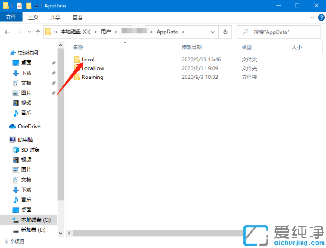This screenshot has height=248, width=326.
Task: Open 视频 under 快速访问
Action: point(26,103)
